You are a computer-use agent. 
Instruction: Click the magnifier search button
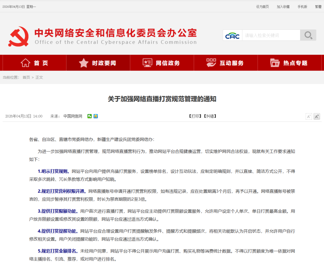click(308, 35)
